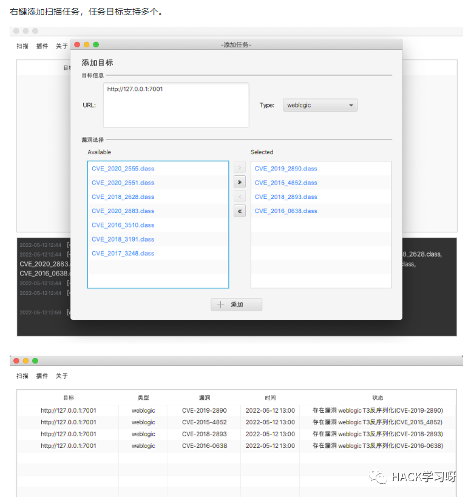
Task: Click the 添加 button in dialog
Action: (237, 305)
